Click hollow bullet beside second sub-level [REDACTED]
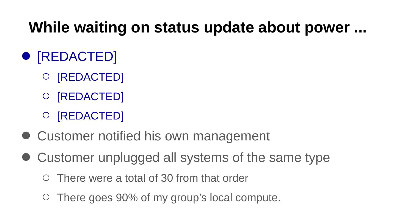 (46, 96)
